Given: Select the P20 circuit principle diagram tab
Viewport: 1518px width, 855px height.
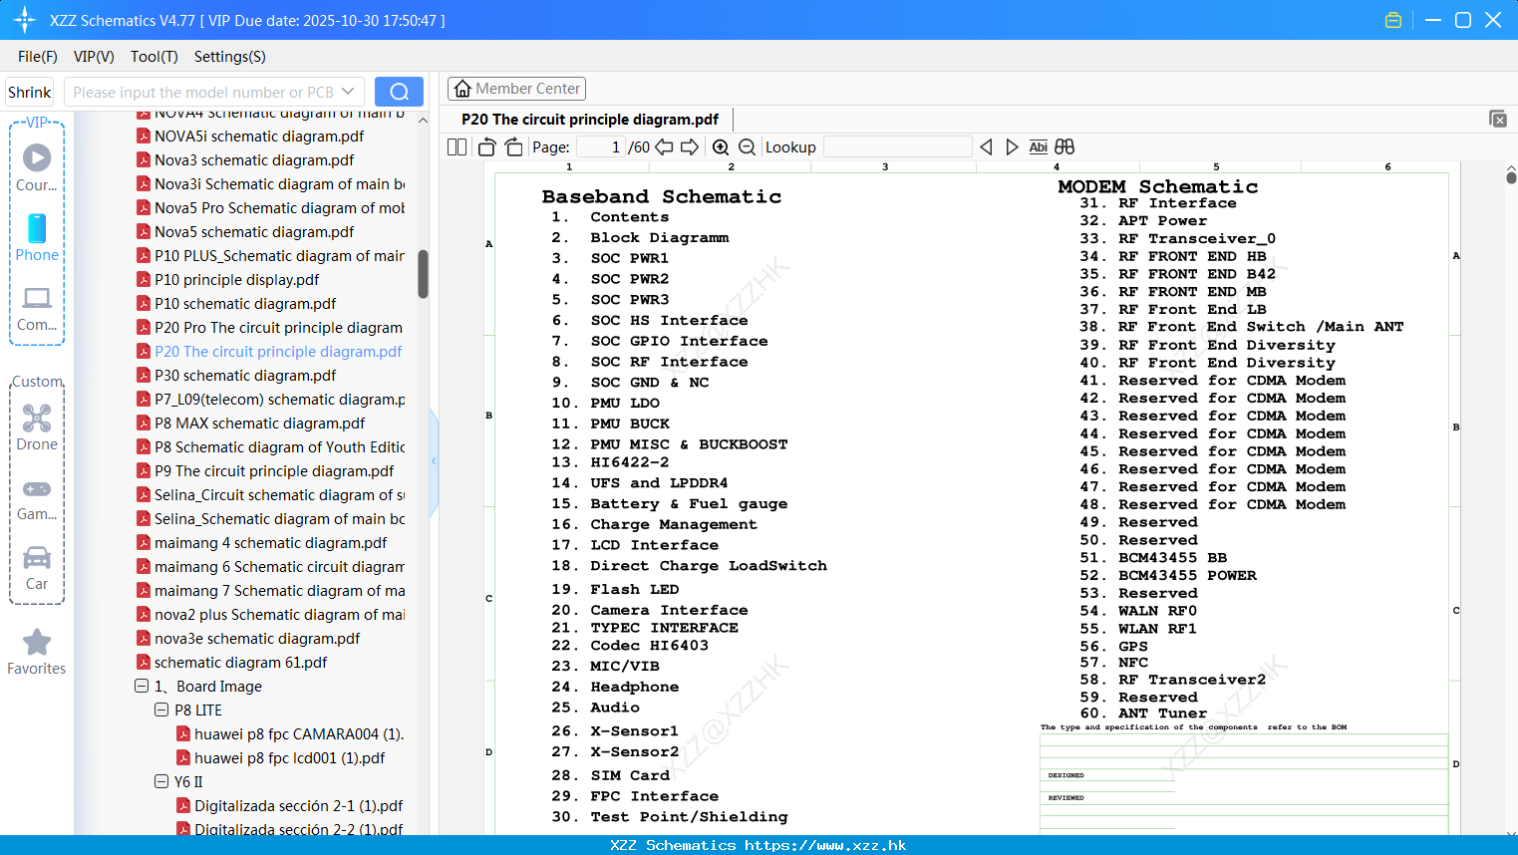Looking at the screenshot, I should pyautogui.click(x=590, y=120).
